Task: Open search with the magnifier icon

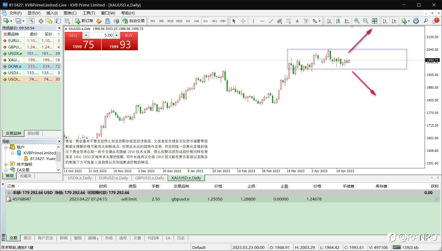Action: (x=426, y=21)
